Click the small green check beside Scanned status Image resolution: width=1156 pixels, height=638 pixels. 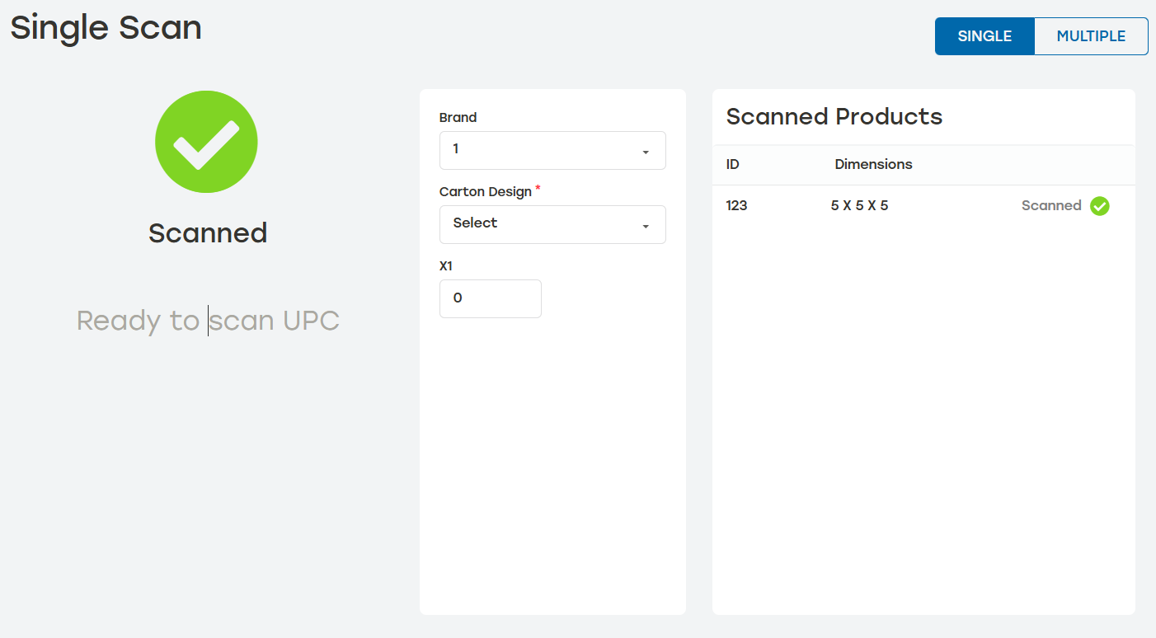tap(1099, 206)
